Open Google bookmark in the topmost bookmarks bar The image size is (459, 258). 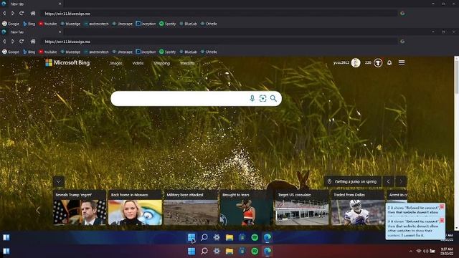[x=11, y=24]
